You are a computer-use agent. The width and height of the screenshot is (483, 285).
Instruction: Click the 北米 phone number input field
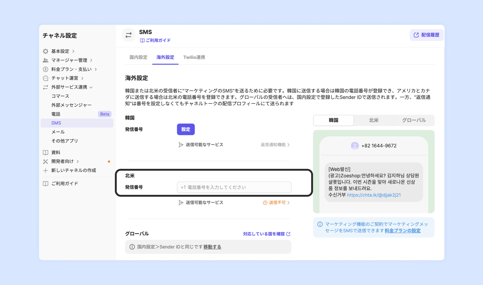[234, 187]
